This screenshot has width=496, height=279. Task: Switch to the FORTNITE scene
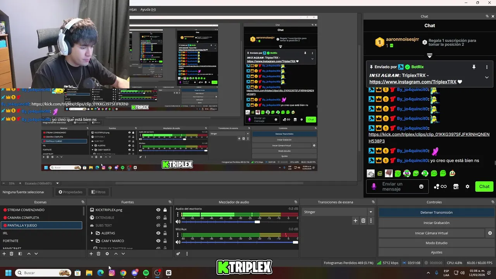pos(41,241)
